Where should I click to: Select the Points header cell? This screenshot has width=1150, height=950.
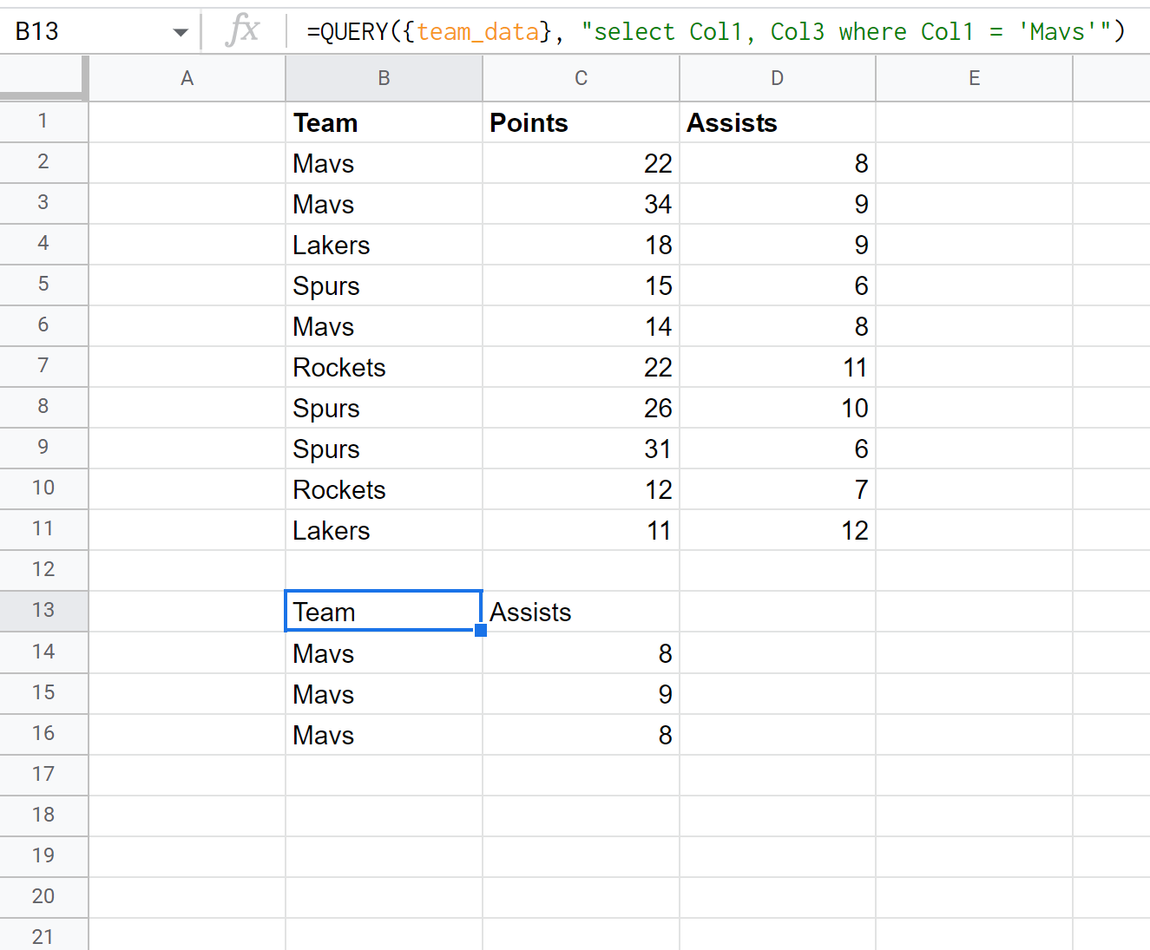click(x=580, y=122)
